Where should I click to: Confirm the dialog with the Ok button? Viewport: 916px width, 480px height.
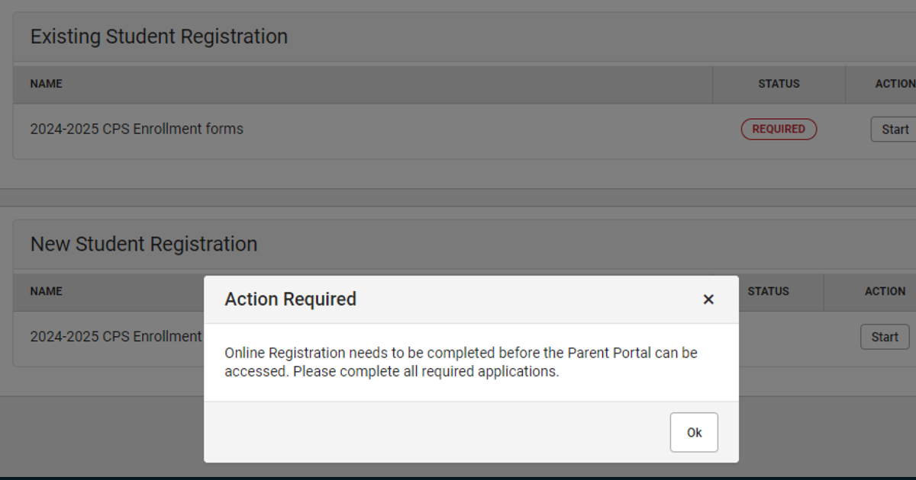tap(694, 433)
